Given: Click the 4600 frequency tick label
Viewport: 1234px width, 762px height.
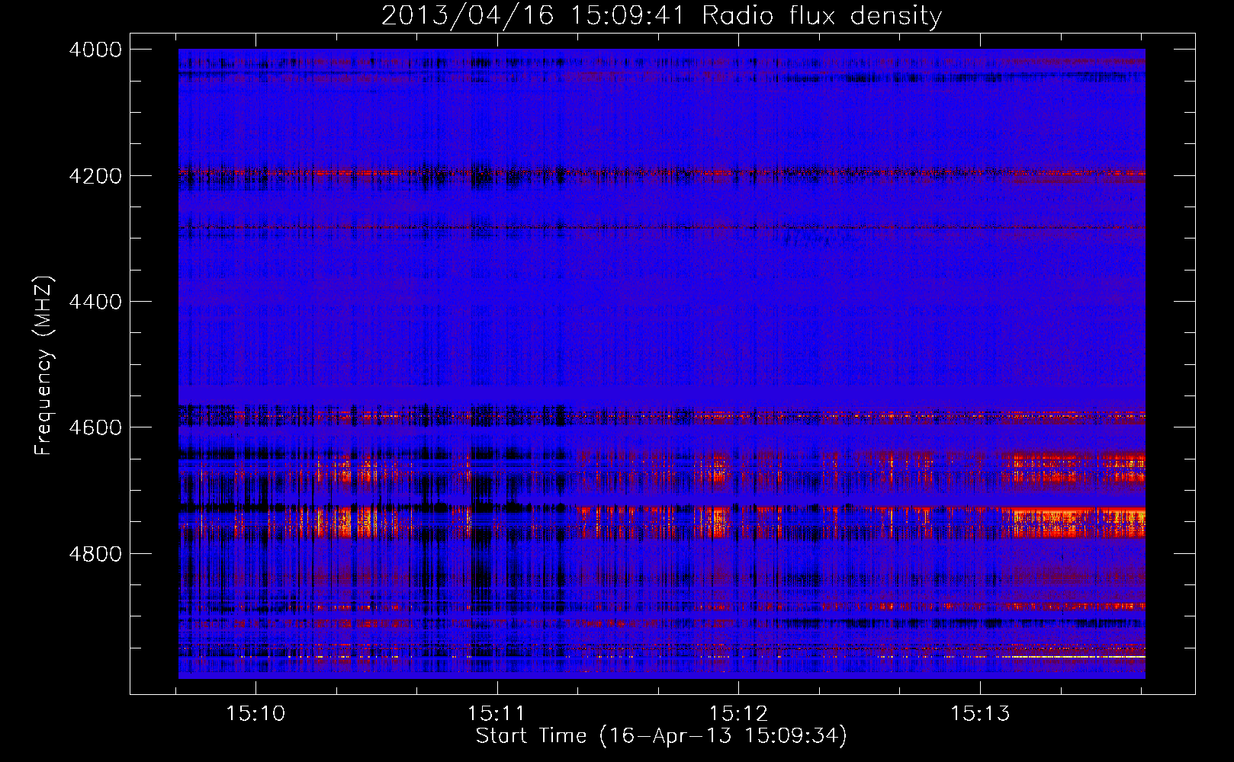Looking at the screenshot, I should [x=95, y=427].
